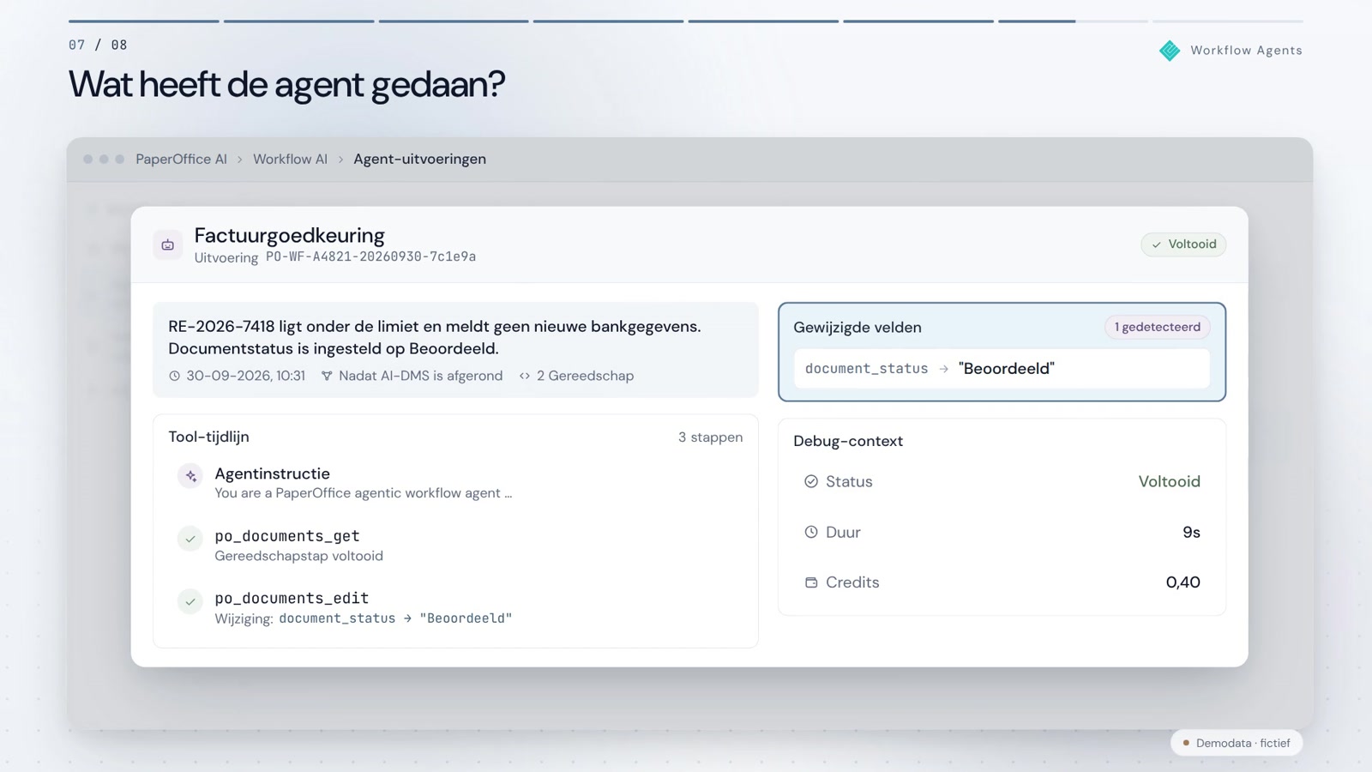
Task: Click the checkmark icon for po_documents_edit
Action: [x=190, y=601]
